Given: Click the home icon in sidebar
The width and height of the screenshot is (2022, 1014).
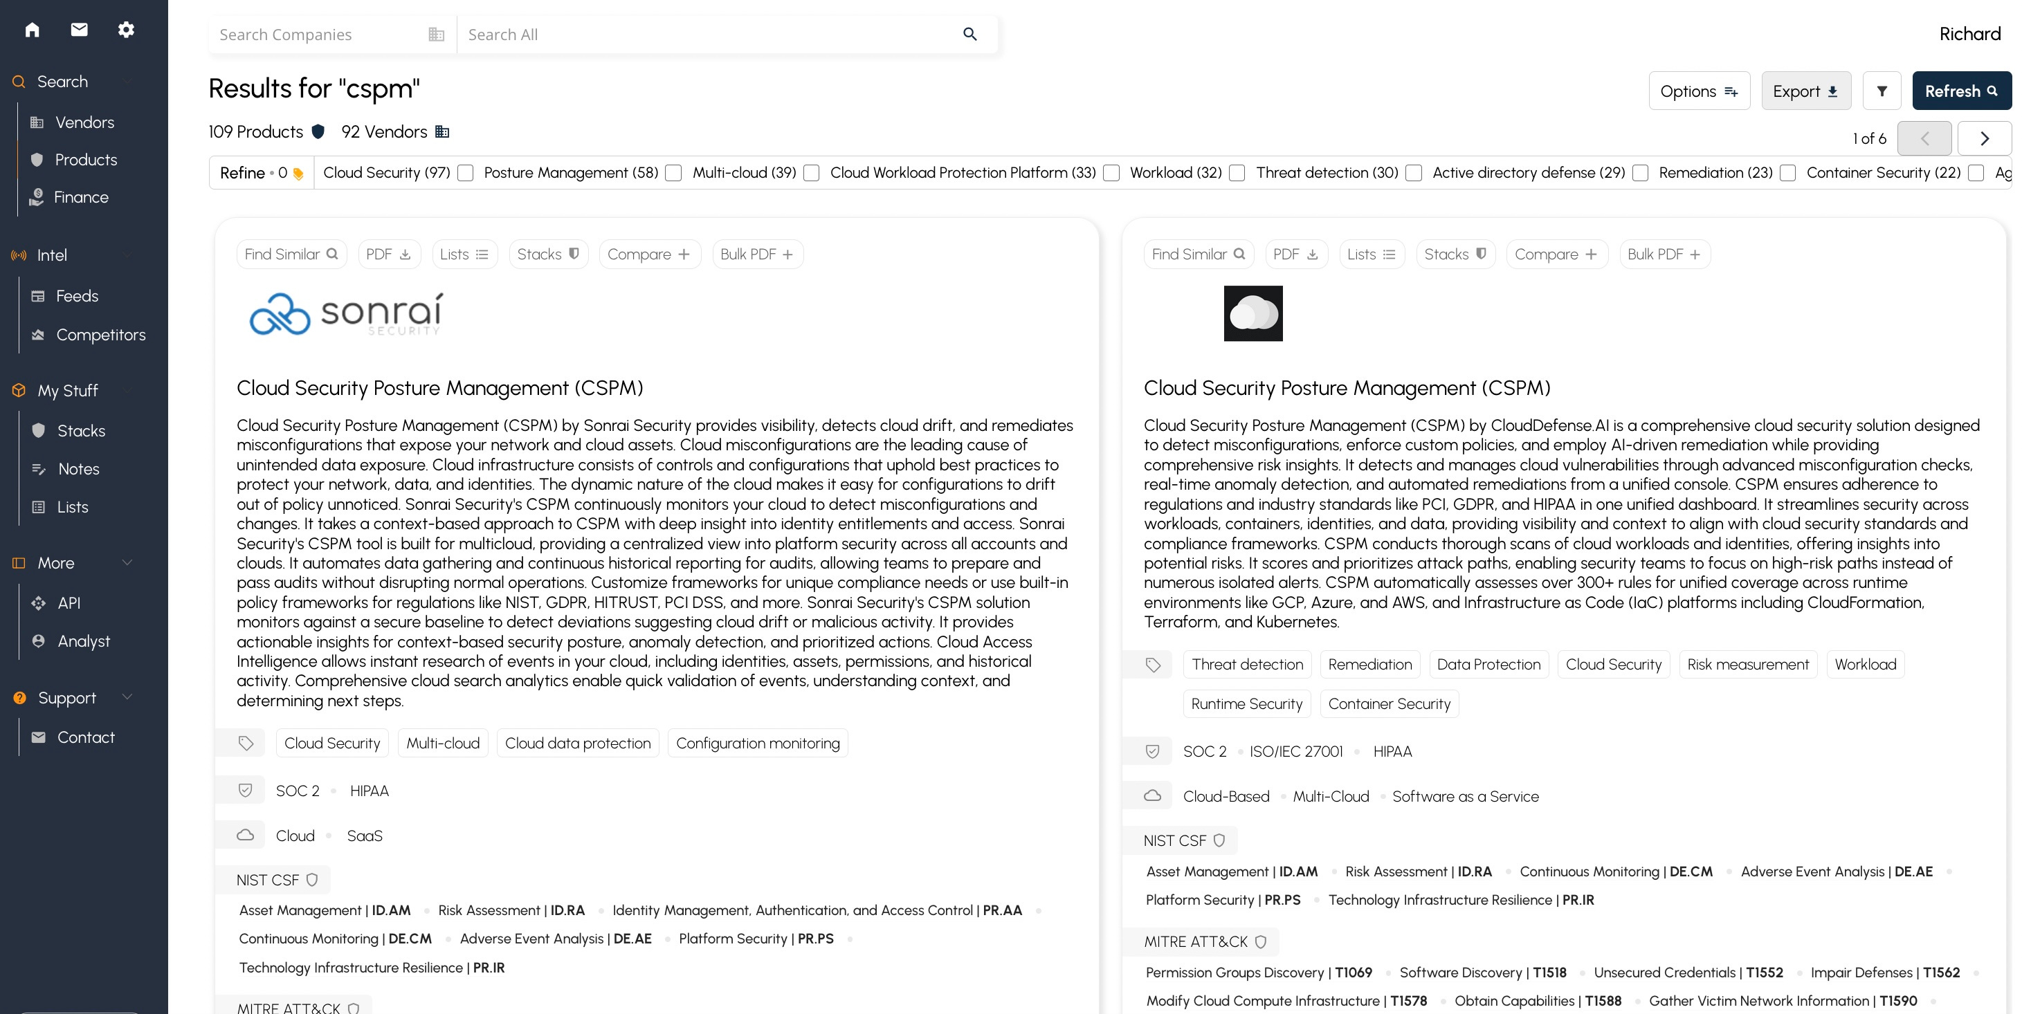Looking at the screenshot, I should (33, 30).
